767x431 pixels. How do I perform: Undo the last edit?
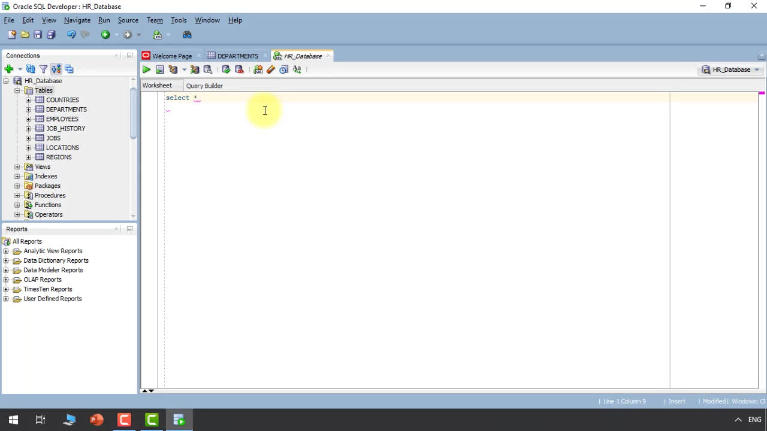pyautogui.click(x=71, y=35)
